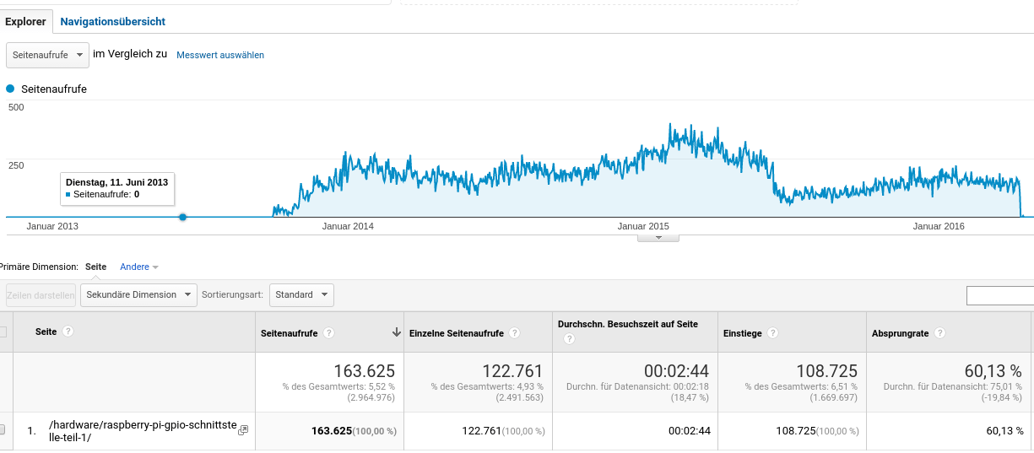1034x453 pixels.
Task: Expand the Sekundäre Dimension dropdown
Action: (x=138, y=295)
